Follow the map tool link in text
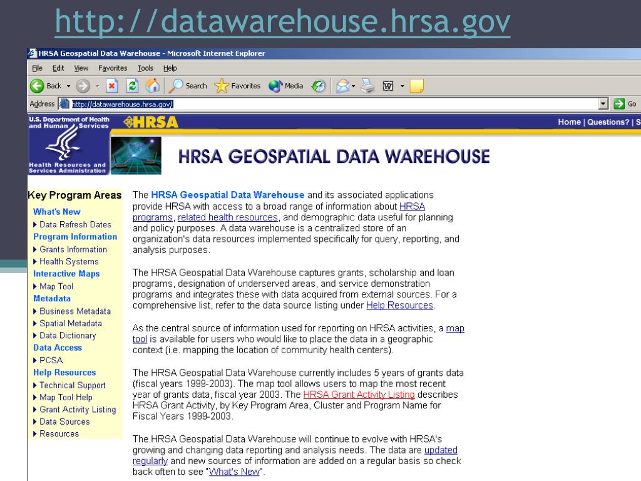The image size is (641, 481). click(455, 328)
